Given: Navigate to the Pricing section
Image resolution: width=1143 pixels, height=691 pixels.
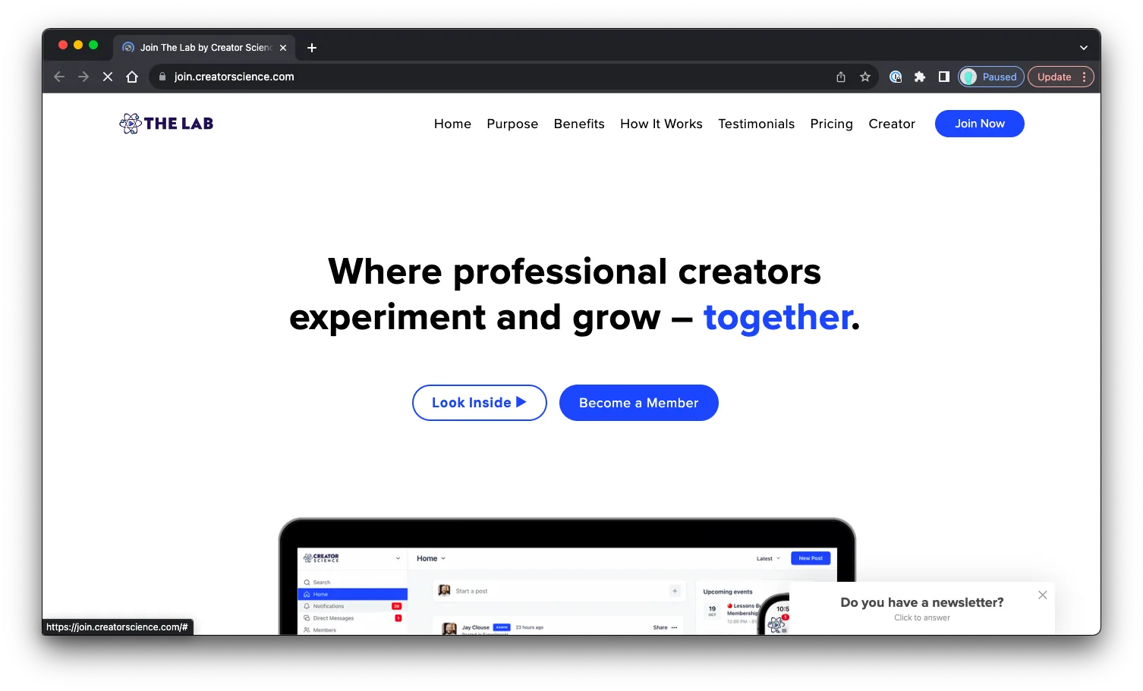Looking at the screenshot, I should (x=831, y=124).
